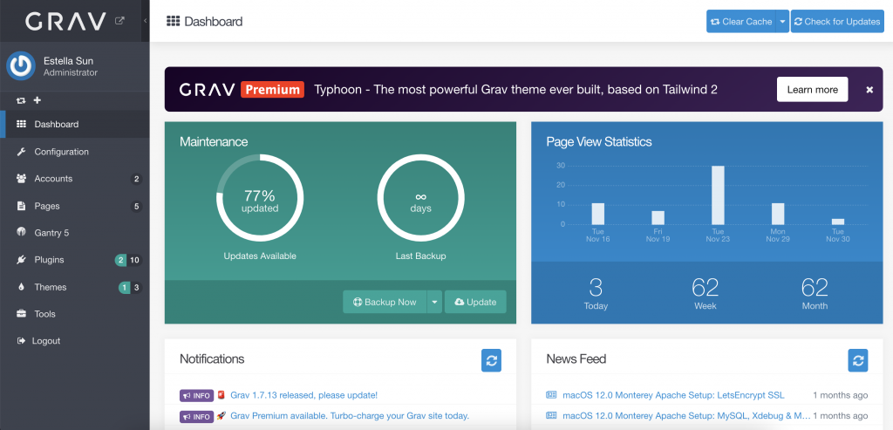This screenshot has height=430, width=893.
Task: Click Check for Updates button
Action: tap(837, 22)
